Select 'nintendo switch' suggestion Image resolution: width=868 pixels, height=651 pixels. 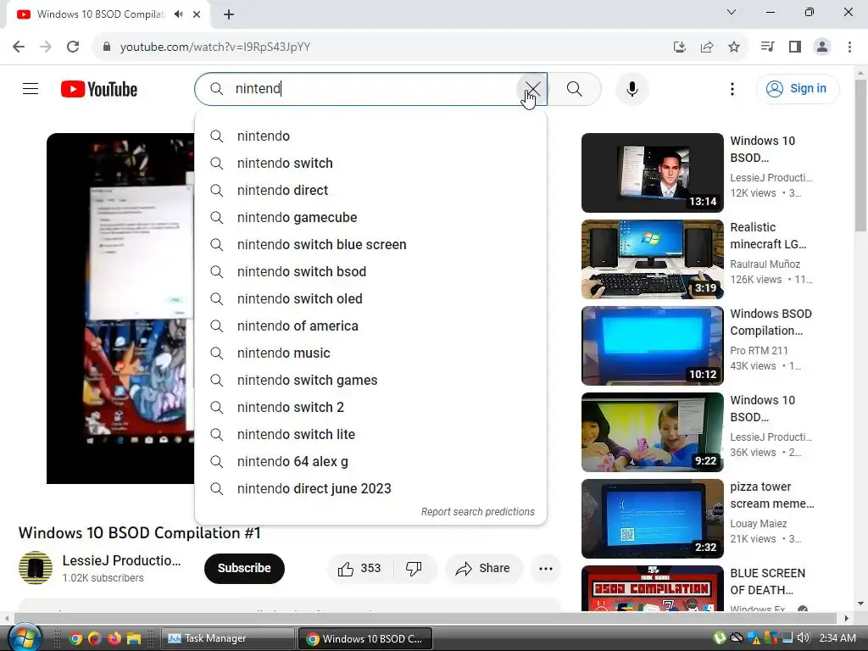[370, 164]
